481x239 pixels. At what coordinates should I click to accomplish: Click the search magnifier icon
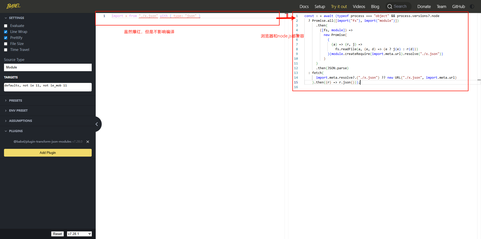point(390,6)
